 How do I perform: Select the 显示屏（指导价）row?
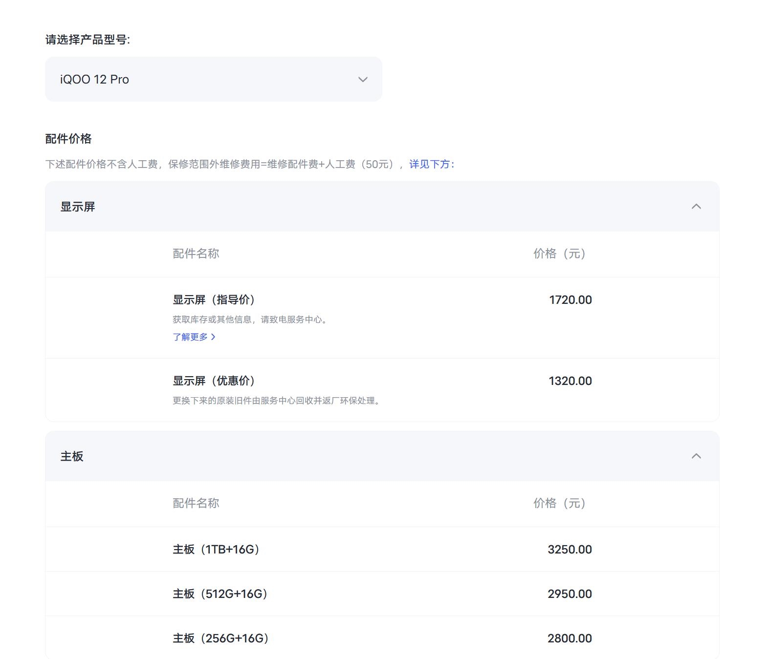click(x=214, y=300)
